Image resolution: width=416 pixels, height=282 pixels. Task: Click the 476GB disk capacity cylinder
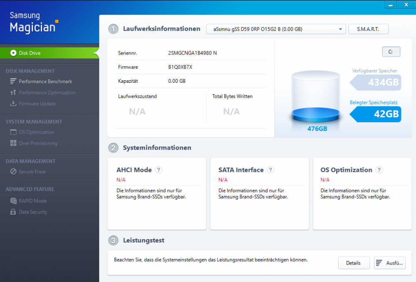pos(317,98)
